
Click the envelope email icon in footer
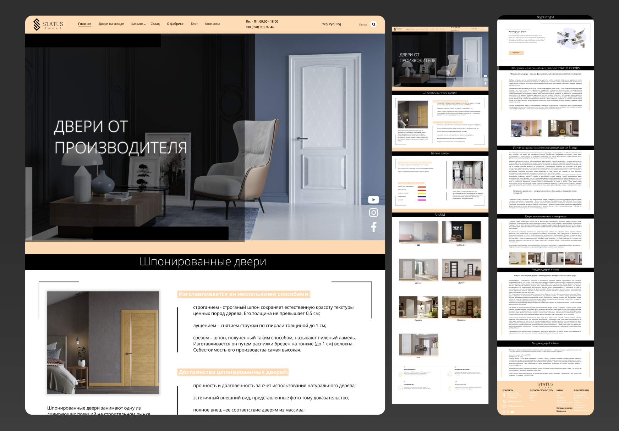[x=504, y=407]
